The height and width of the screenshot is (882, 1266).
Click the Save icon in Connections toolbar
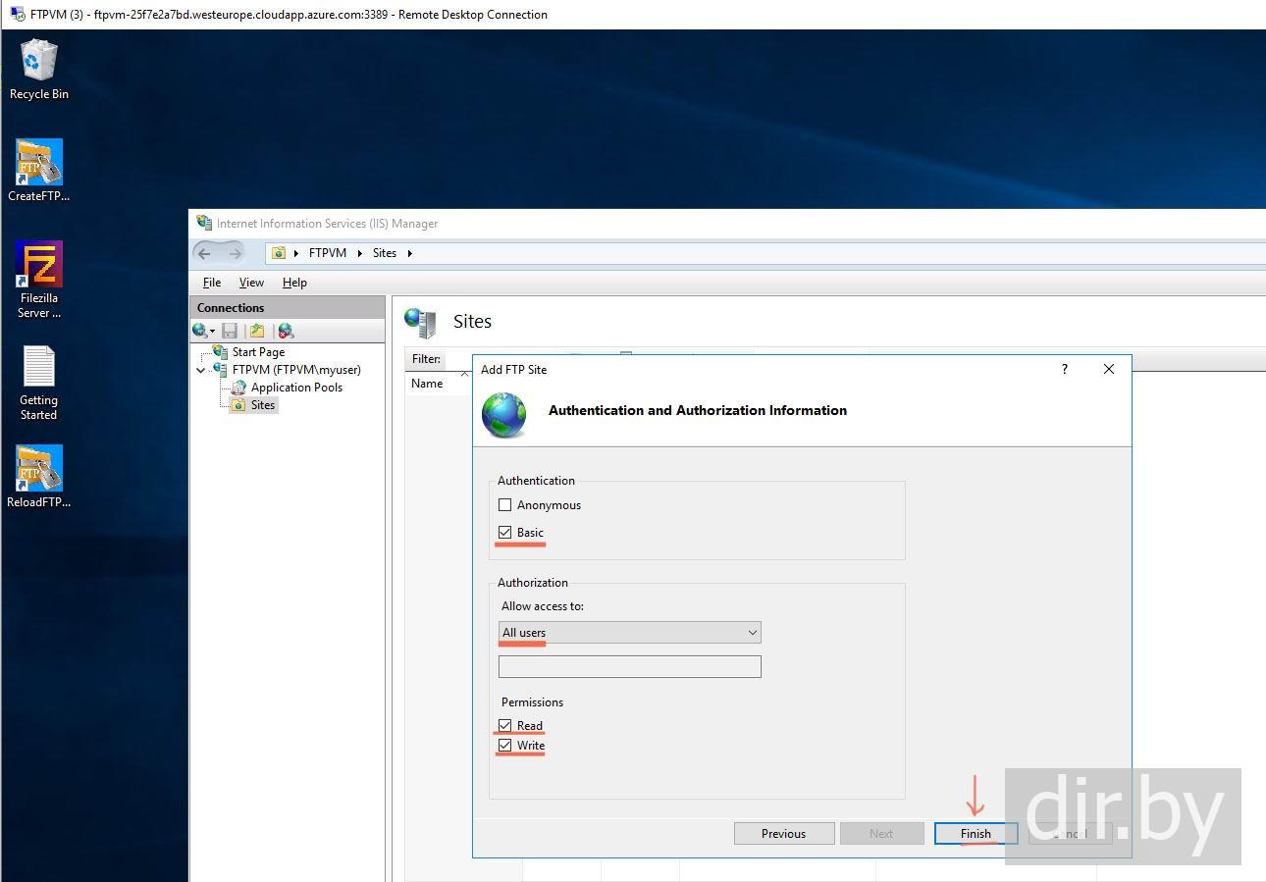click(x=230, y=331)
